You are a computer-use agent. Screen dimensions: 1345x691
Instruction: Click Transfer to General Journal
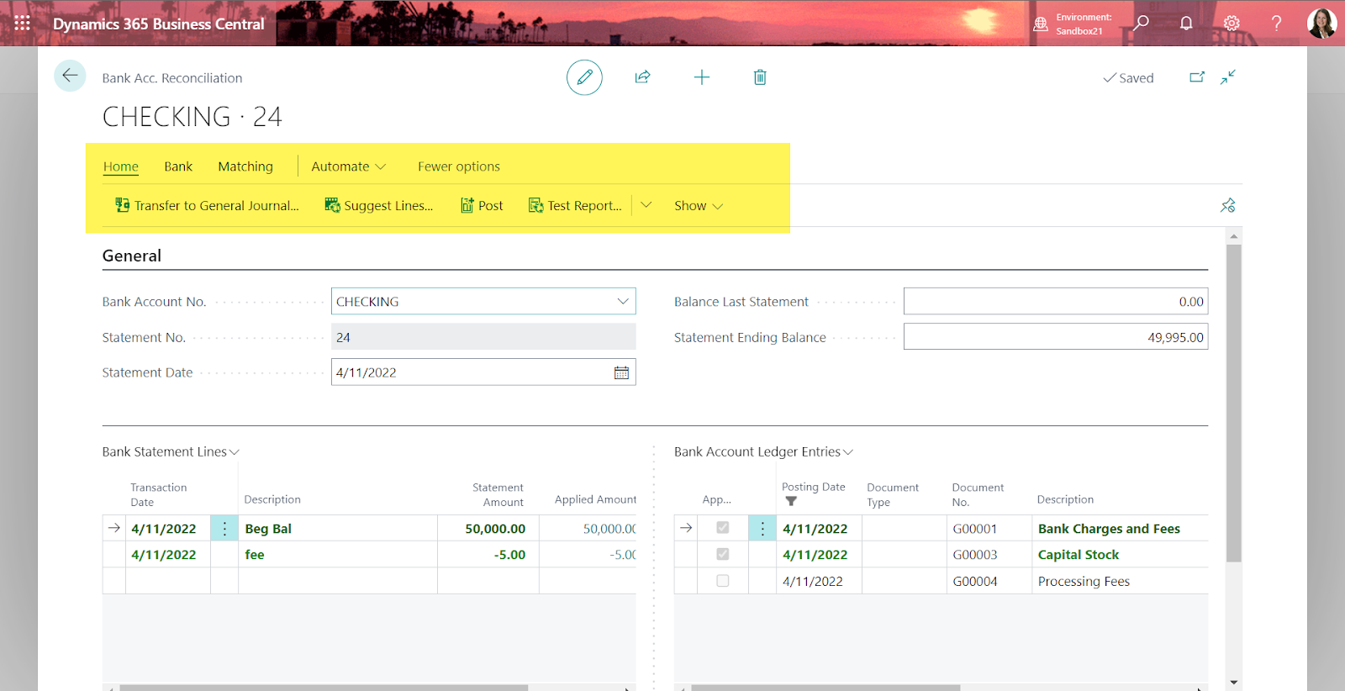click(x=207, y=205)
